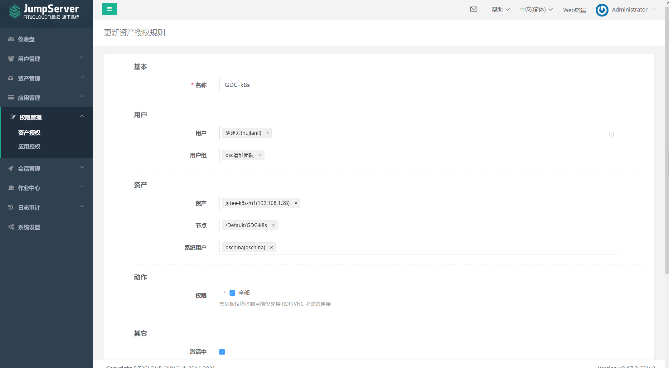Open the Administrator account dropdown
Image resolution: width=669 pixels, height=368 pixels.
pyautogui.click(x=634, y=10)
